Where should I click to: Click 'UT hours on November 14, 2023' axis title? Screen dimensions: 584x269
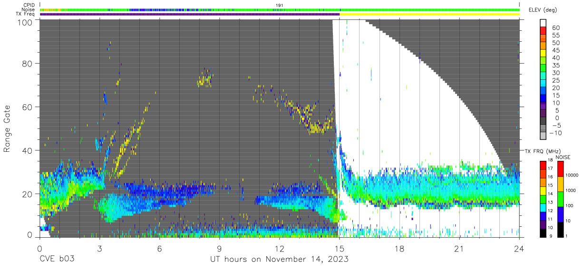click(x=280, y=260)
